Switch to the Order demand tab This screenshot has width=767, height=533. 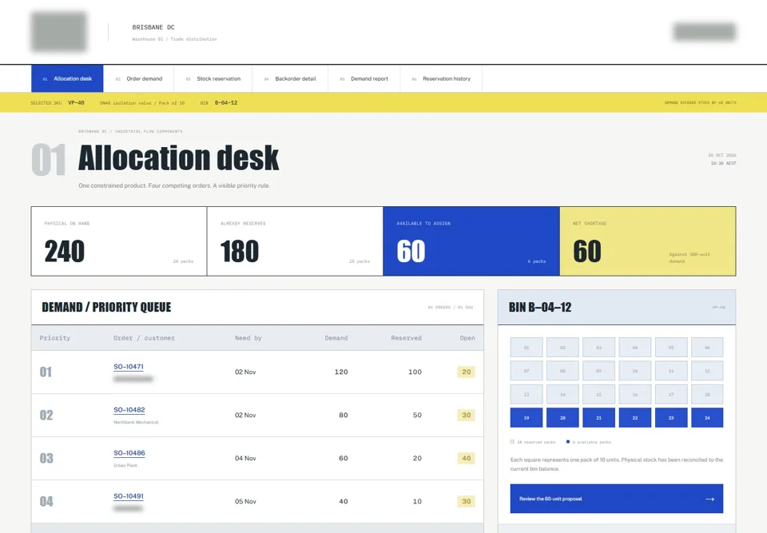pyautogui.click(x=138, y=78)
